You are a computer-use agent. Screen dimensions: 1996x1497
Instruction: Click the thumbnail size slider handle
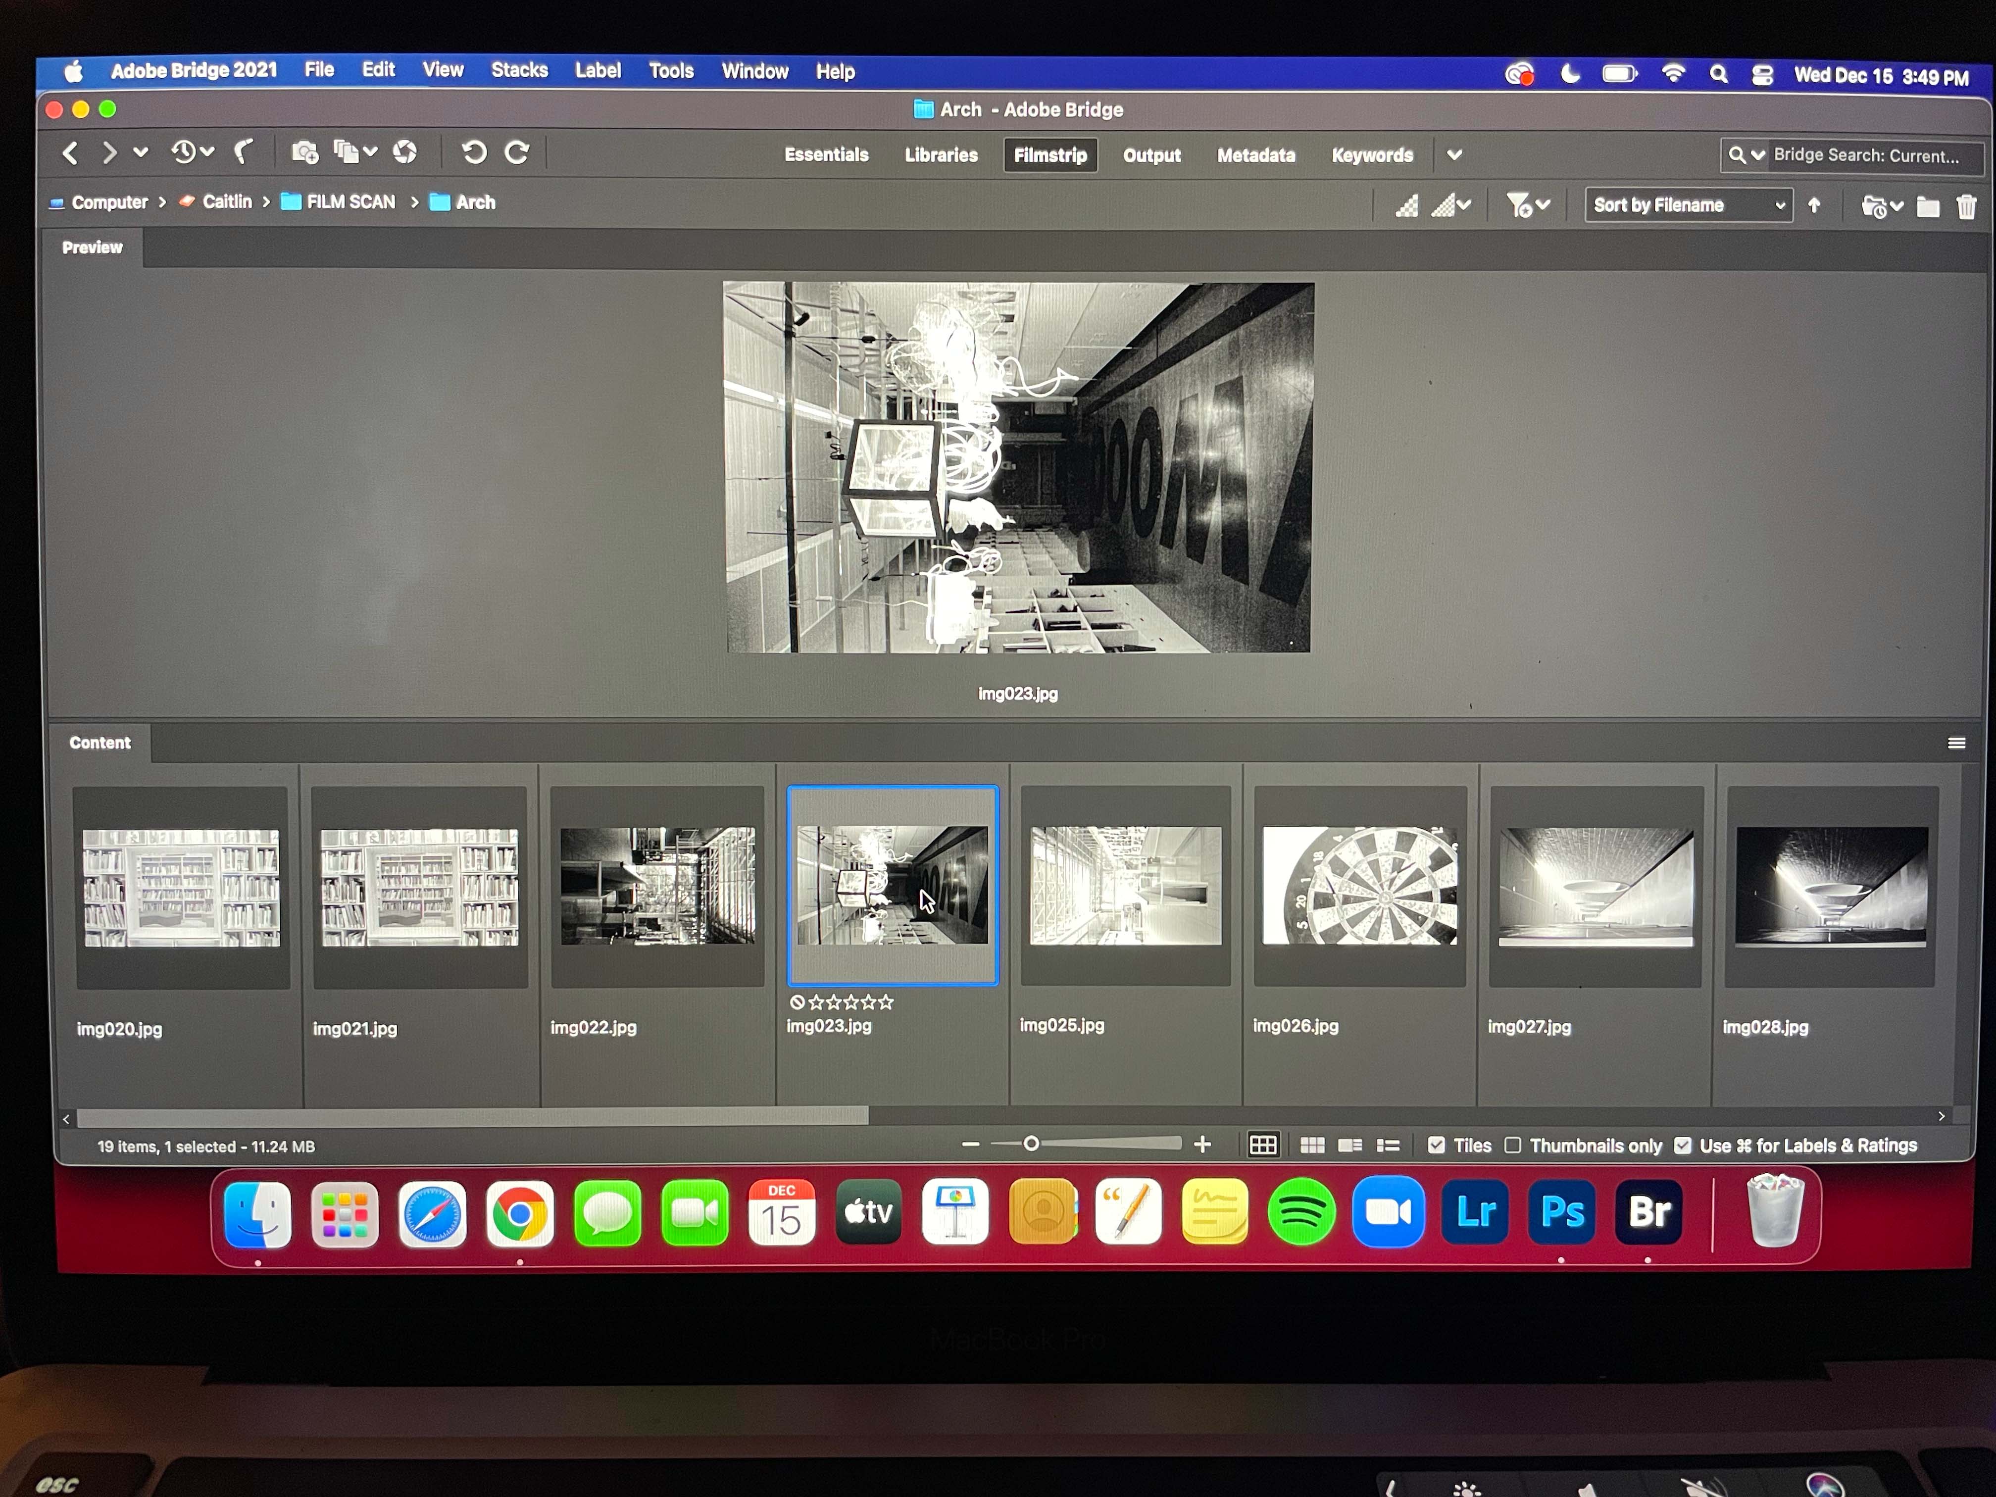[x=1031, y=1144]
